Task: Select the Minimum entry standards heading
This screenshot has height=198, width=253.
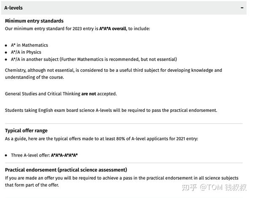Action: tap(34, 21)
